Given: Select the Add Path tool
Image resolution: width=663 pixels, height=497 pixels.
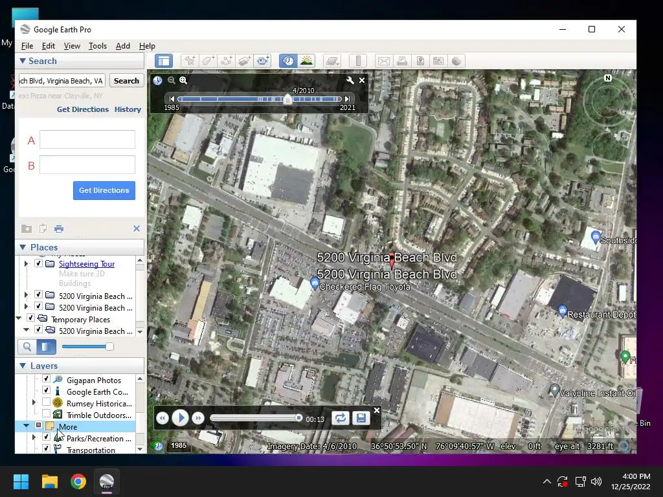Looking at the screenshot, I should [226, 61].
